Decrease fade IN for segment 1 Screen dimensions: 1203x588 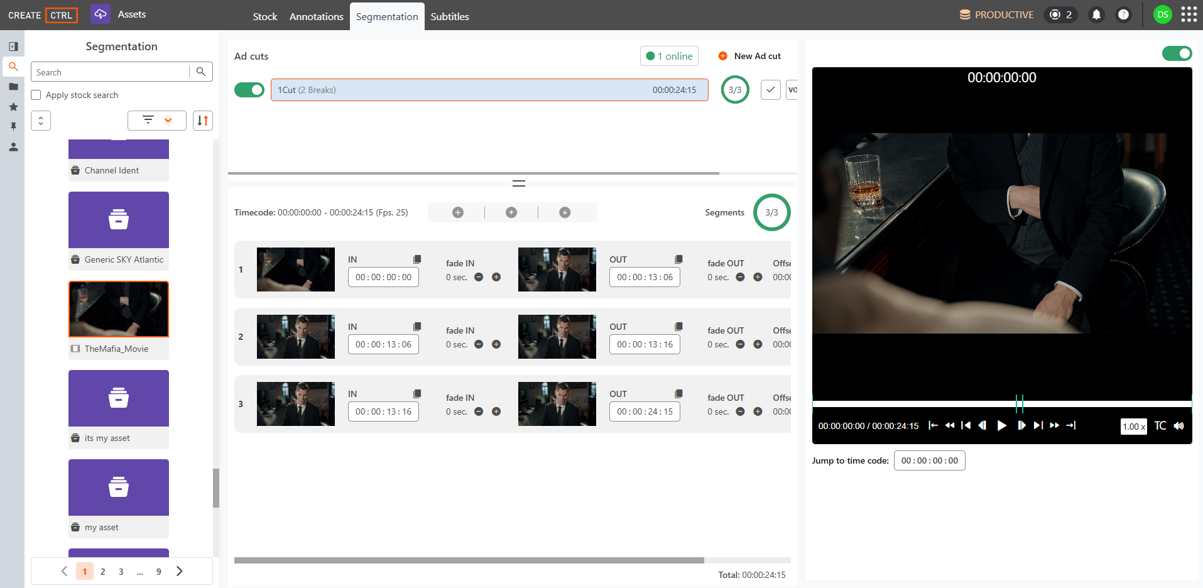[x=479, y=277]
